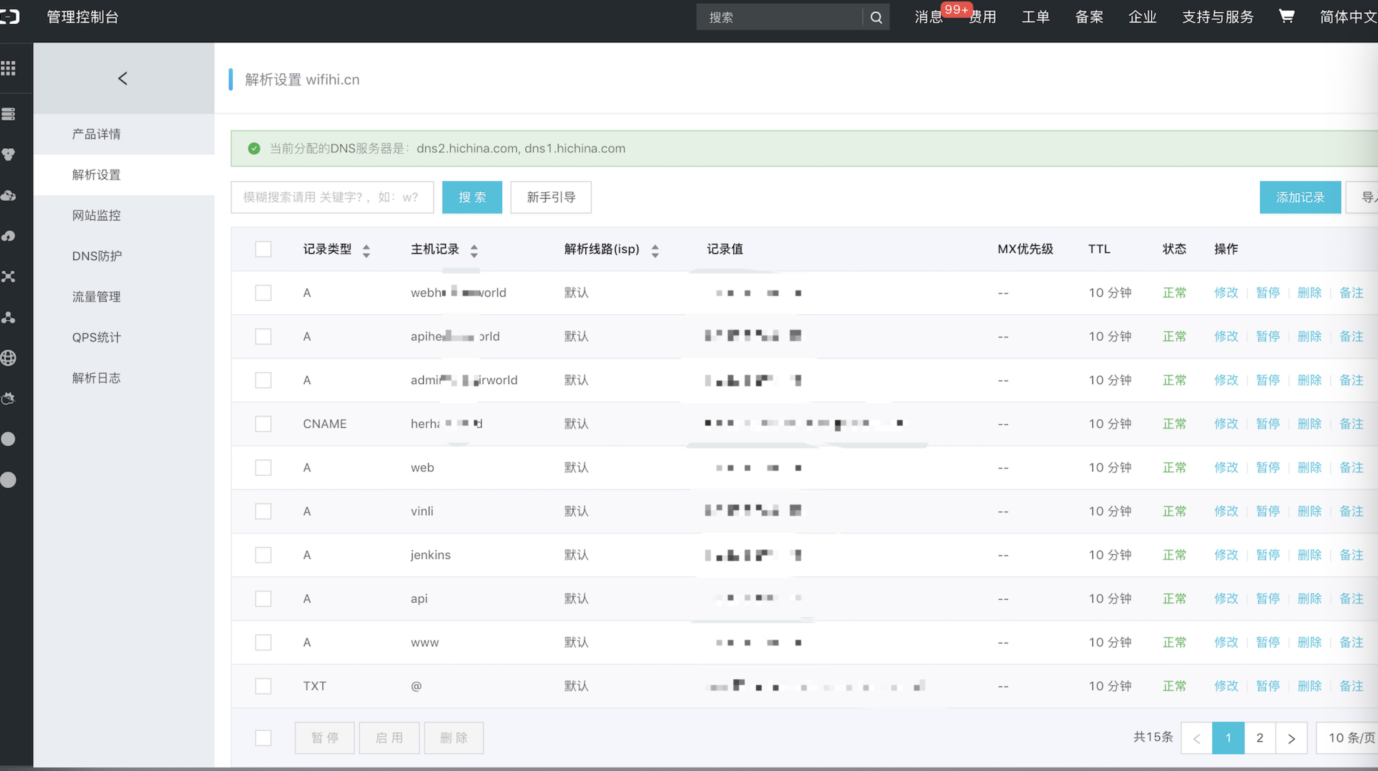The image size is (1378, 771).
Task: Sort by 主机记录 column arrows
Action: point(474,251)
